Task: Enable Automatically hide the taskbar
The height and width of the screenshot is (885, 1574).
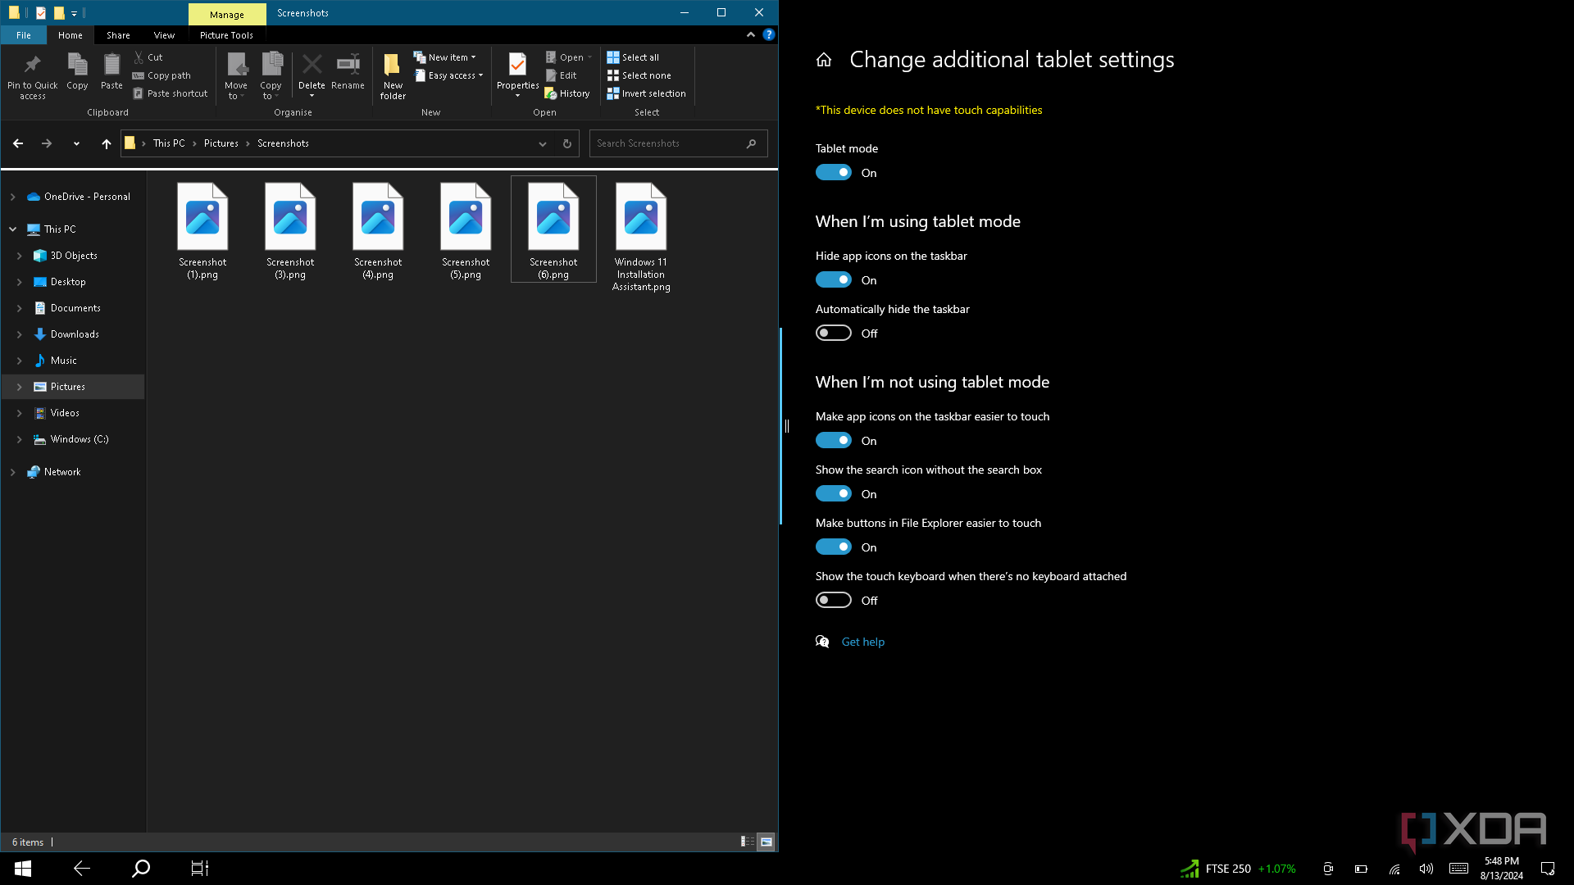Action: [x=834, y=334]
